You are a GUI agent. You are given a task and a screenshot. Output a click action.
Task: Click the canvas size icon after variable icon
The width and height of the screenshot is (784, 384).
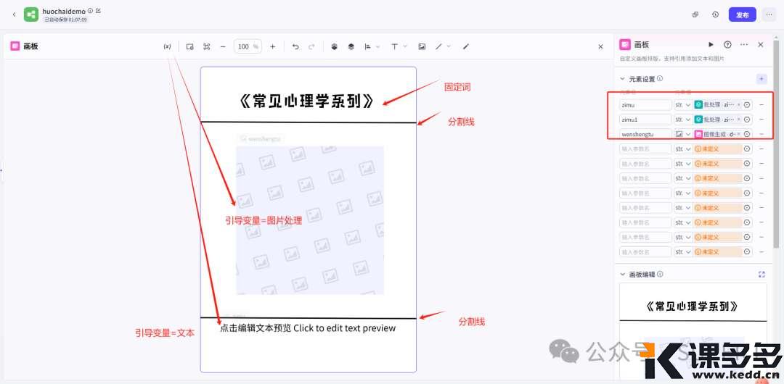[190, 46]
